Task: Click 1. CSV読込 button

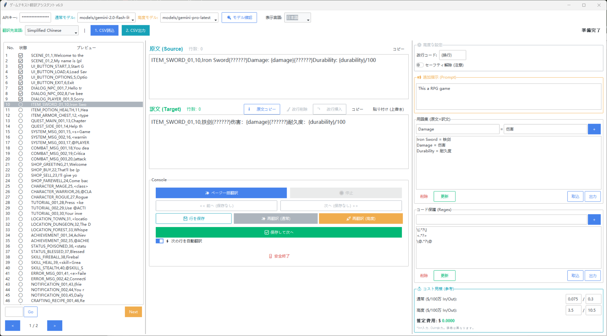Action: tap(104, 30)
